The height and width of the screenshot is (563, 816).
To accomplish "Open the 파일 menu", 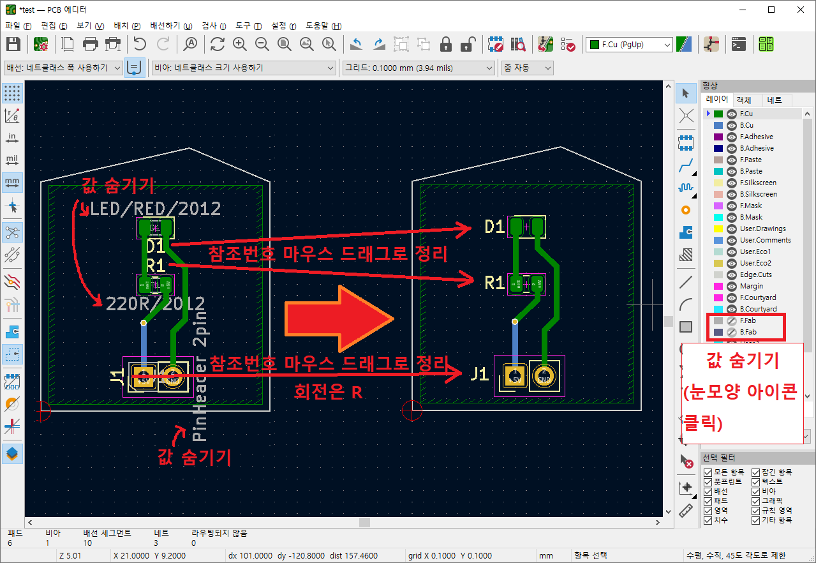I will click(18, 26).
